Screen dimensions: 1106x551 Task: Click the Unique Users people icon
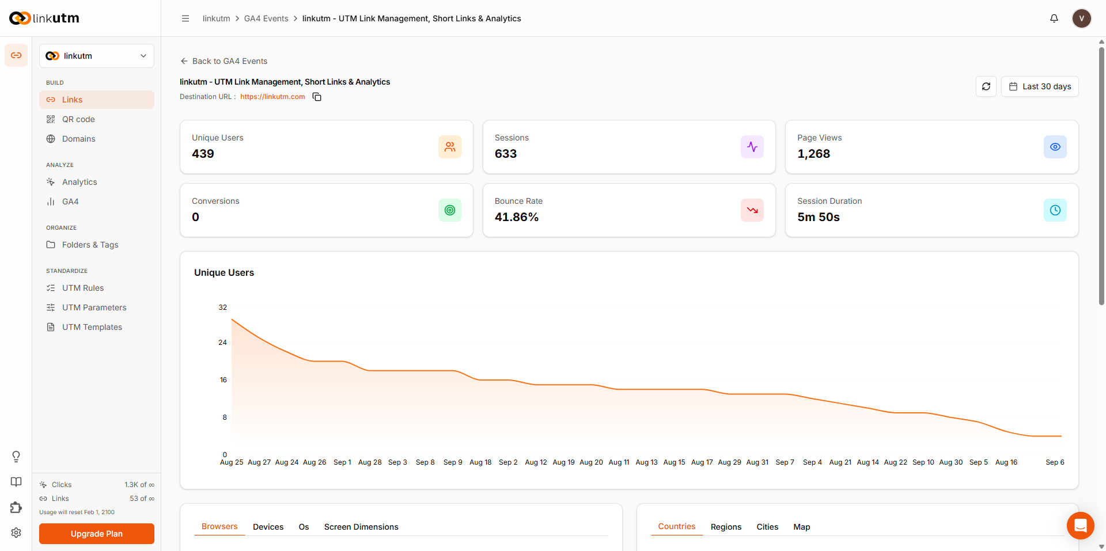click(x=450, y=147)
